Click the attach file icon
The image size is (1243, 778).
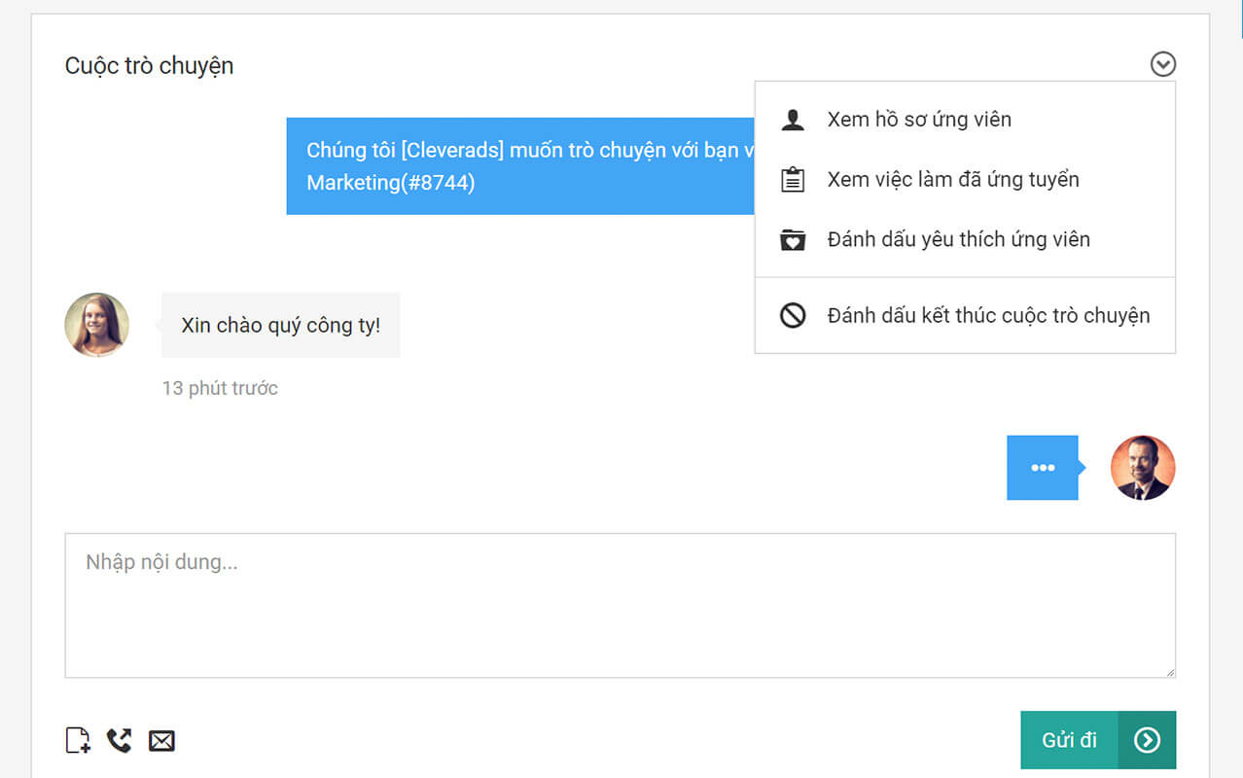[x=78, y=741]
